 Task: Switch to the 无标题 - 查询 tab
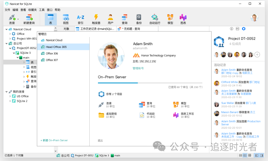coord(137,29)
